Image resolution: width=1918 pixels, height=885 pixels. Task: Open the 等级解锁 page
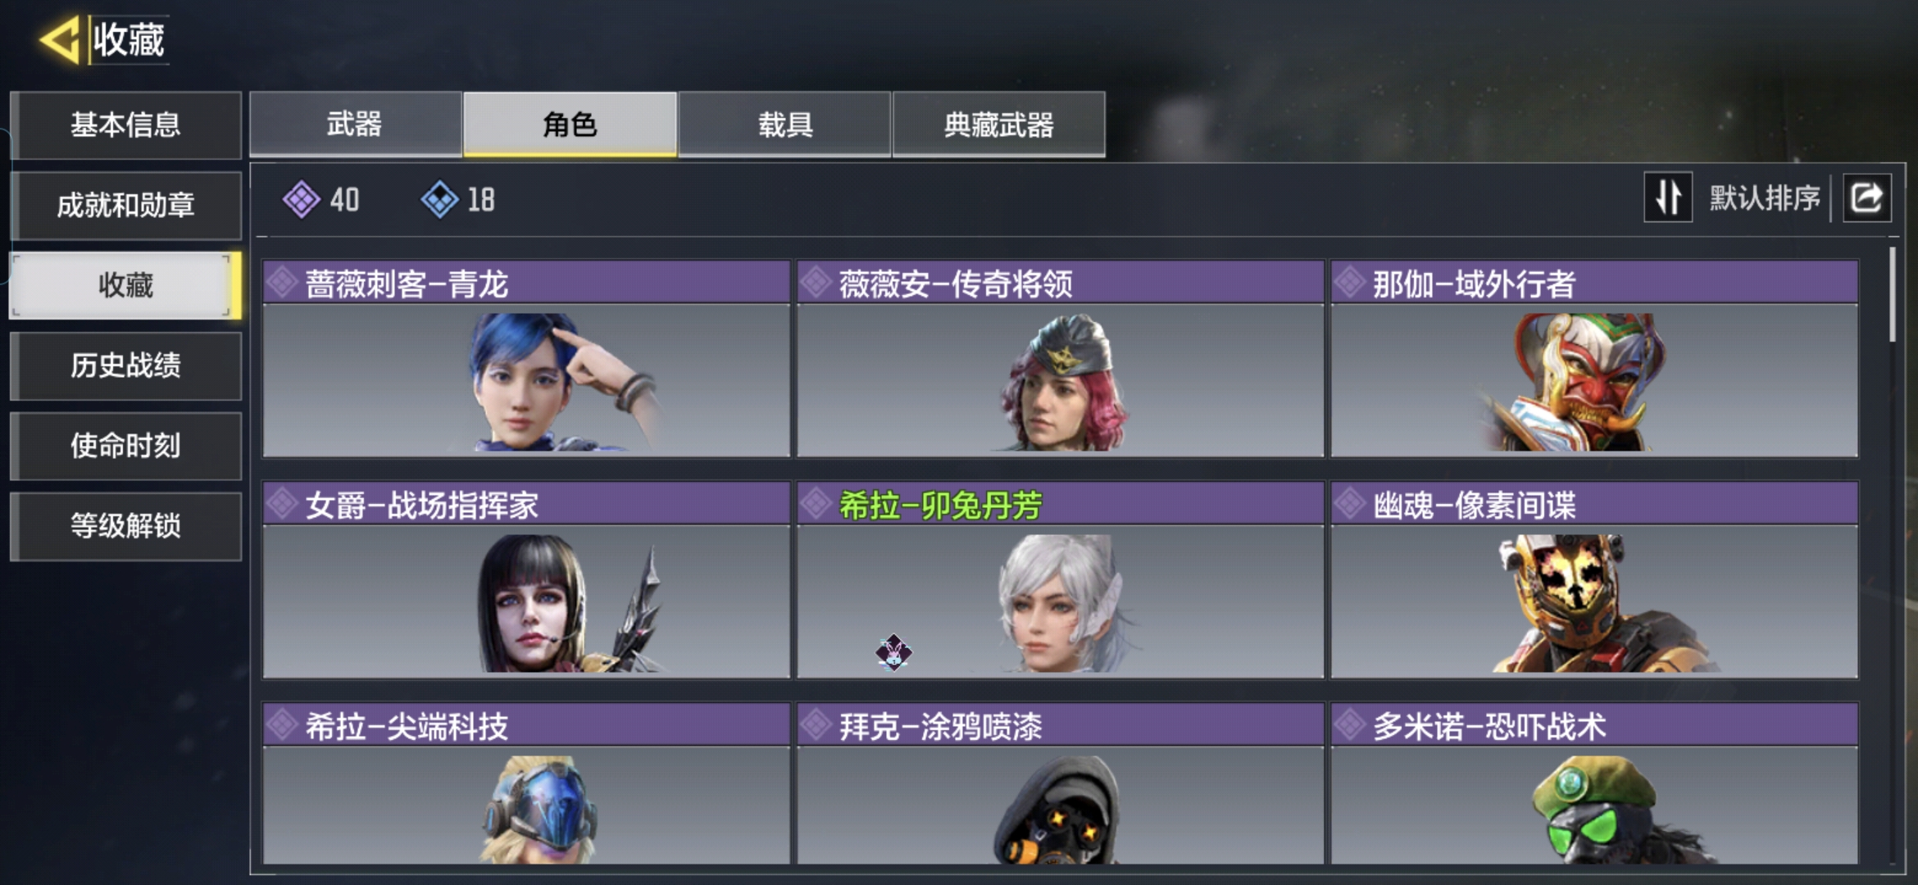tap(125, 526)
